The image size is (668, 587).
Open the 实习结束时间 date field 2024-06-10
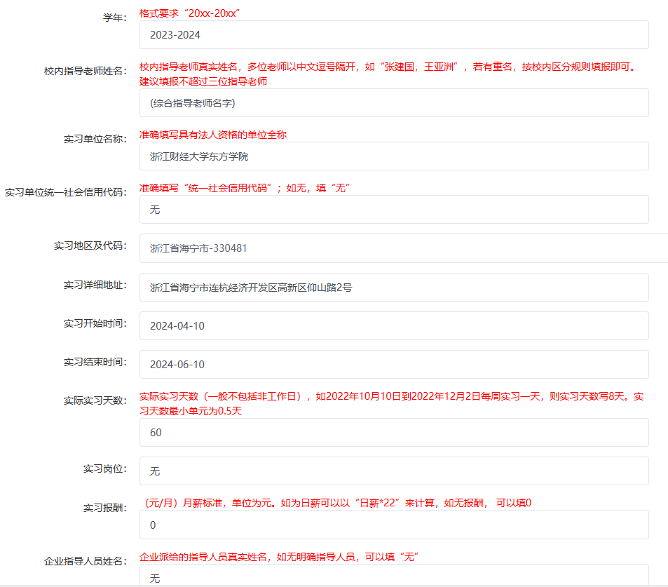[394, 365]
